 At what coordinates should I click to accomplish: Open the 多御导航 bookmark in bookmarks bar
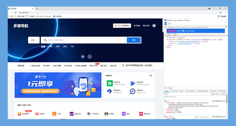(x=58, y=16)
